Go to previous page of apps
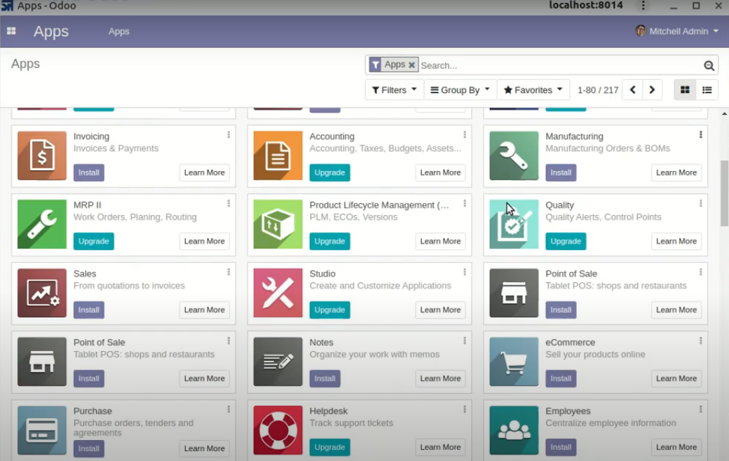729x461 pixels. pyautogui.click(x=633, y=90)
